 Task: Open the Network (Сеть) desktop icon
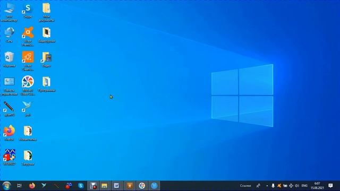pyautogui.click(x=9, y=34)
